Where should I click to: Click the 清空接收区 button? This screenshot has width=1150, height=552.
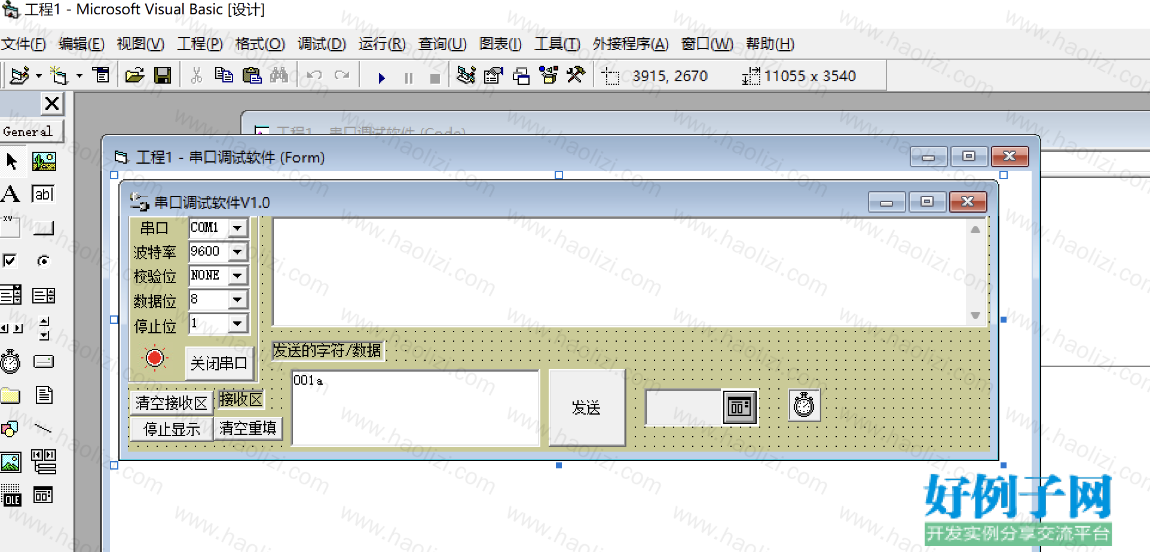pyautogui.click(x=171, y=403)
